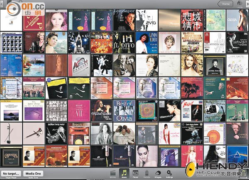The width and height of the screenshot is (249, 180).
Task: Open Settings gear icon
Action: (x=169, y=173)
